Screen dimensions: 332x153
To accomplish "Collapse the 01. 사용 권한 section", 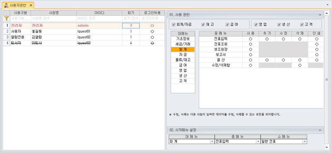I will tap(320, 15).
